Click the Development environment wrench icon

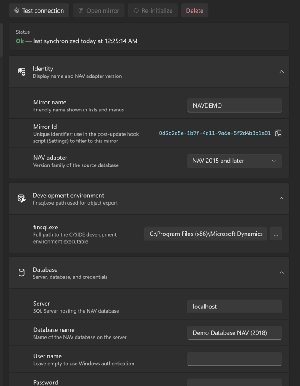[x=22, y=199]
